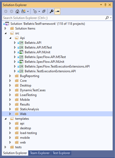The width and height of the screenshot is (115, 158).
Task: Click the web folder icon under templates
Action: coord(17,142)
